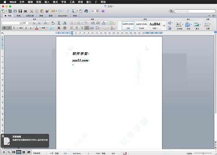Image resolution: width=217 pixels, height=155 pixels.
Task: Apply character border (boxed A) icon
Action: [65, 23]
